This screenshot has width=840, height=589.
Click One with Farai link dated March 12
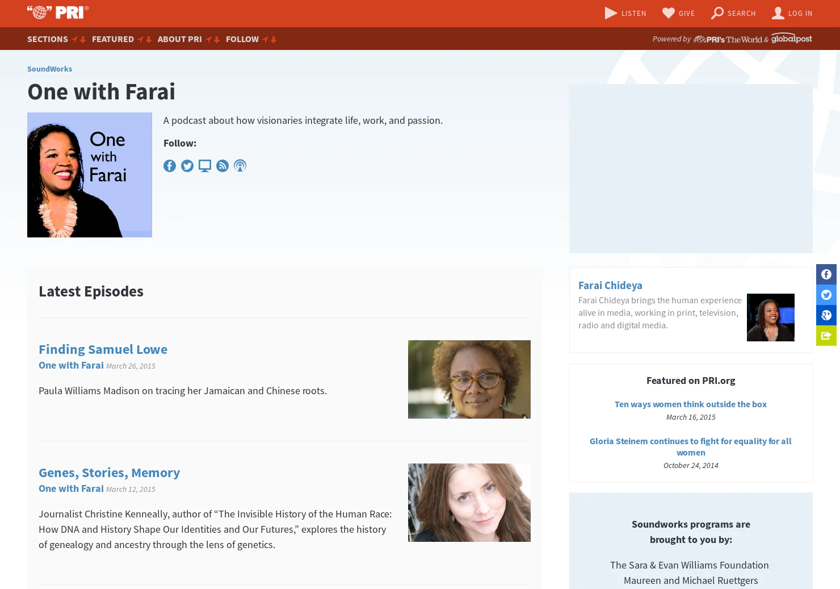(71, 488)
